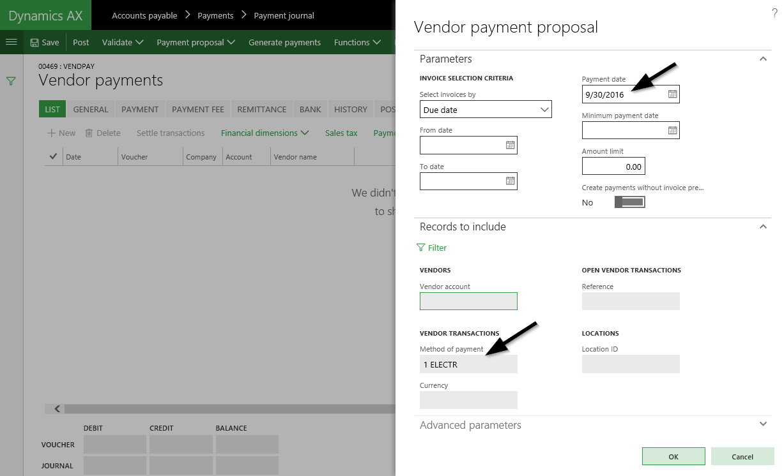
Task: Collapse the Parameters section
Action: [x=762, y=59]
